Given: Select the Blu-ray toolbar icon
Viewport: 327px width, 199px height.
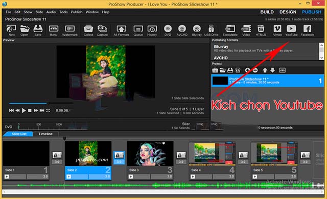Looking at the screenshot, I should coord(197,31).
